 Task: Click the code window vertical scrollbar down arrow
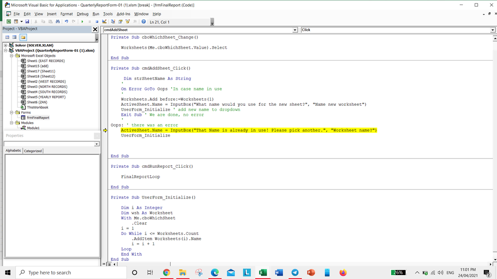(x=495, y=259)
